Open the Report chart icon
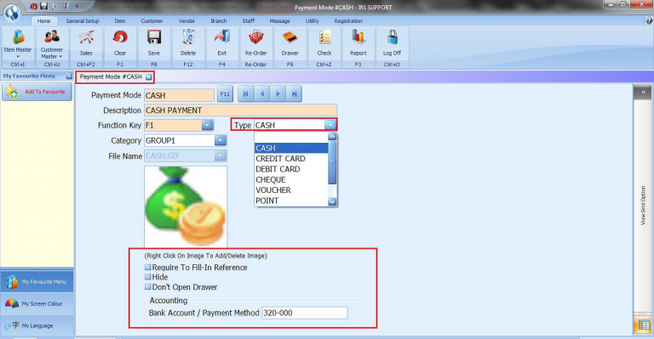Screen dimensions: 654x339 click(359, 43)
